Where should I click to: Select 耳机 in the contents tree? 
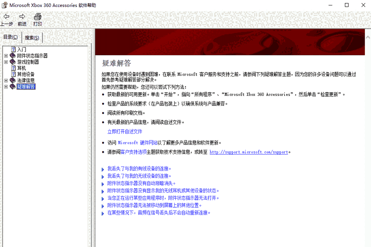click(21, 68)
